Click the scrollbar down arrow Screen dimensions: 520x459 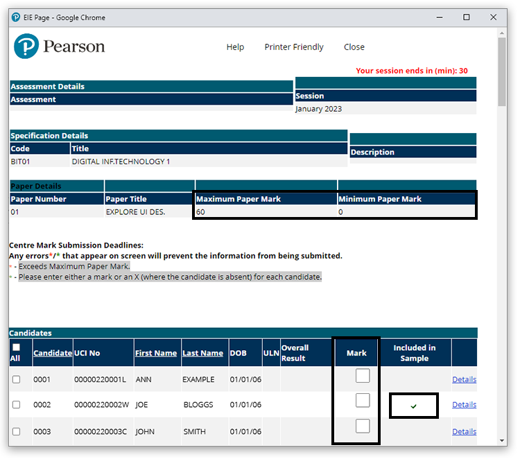click(x=503, y=440)
